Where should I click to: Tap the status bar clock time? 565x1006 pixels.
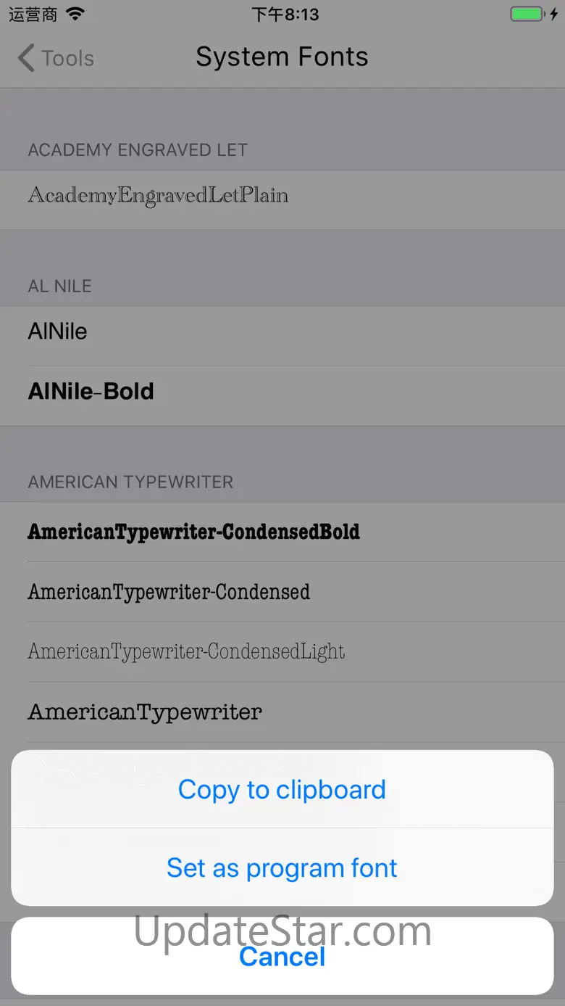pyautogui.click(x=285, y=15)
